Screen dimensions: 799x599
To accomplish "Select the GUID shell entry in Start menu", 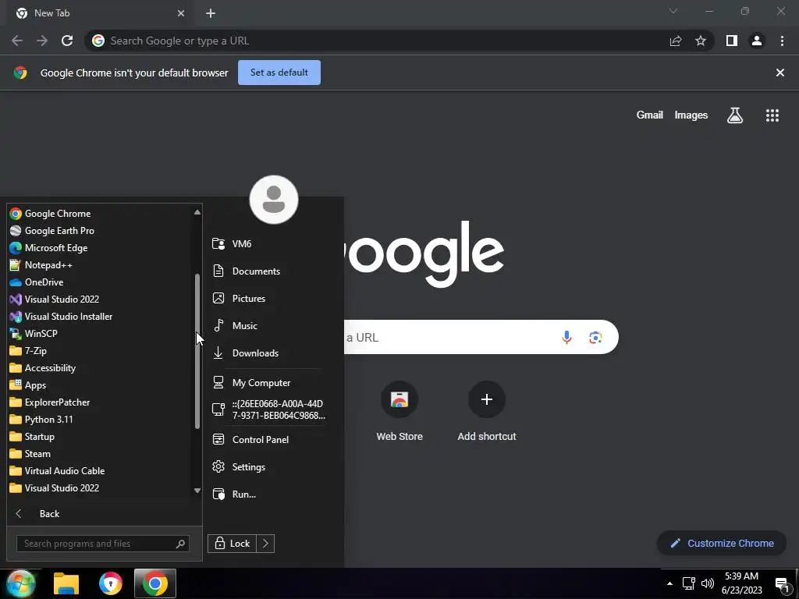I will point(267,410).
